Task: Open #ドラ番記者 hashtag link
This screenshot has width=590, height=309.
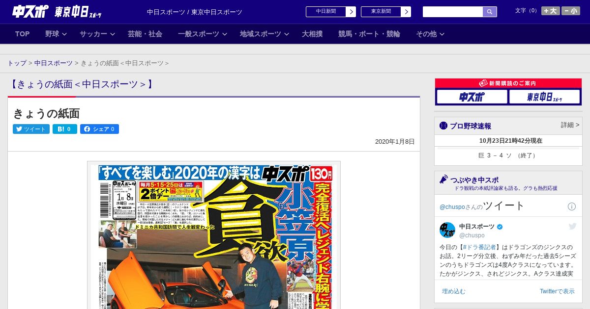Action: (x=479, y=247)
